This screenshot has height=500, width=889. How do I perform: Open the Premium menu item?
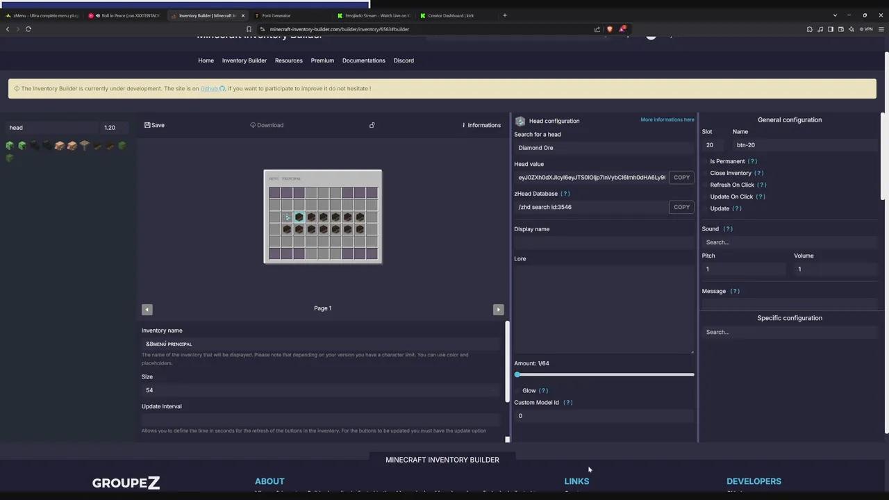pyautogui.click(x=322, y=60)
